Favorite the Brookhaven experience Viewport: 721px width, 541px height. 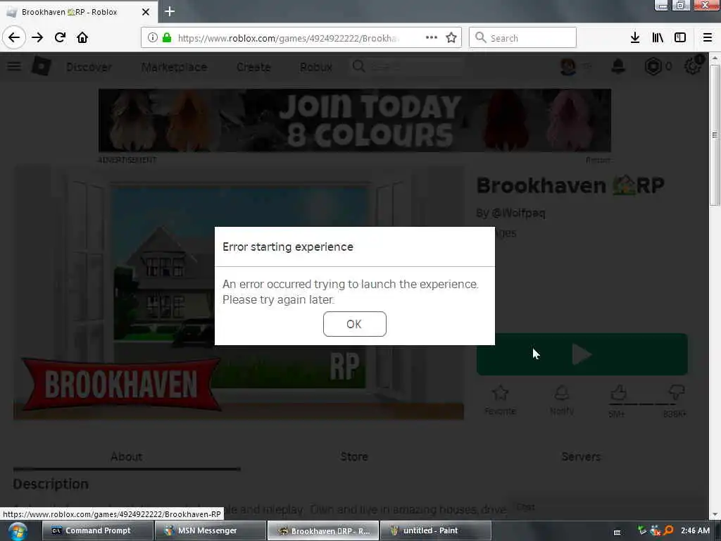(x=501, y=400)
